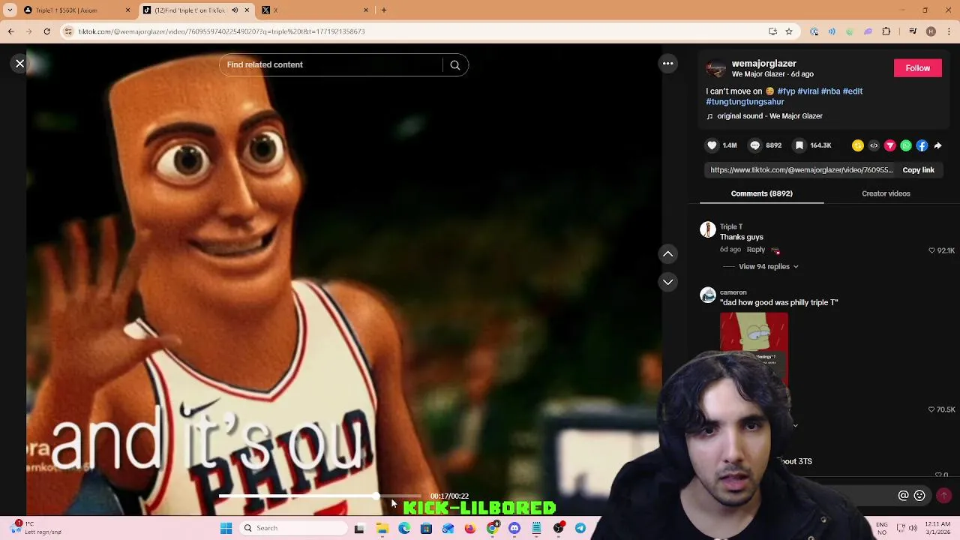Viewport: 960px width, 540px height.
Task: Open File Explorer from taskbar
Action: click(x=382, y=529)
